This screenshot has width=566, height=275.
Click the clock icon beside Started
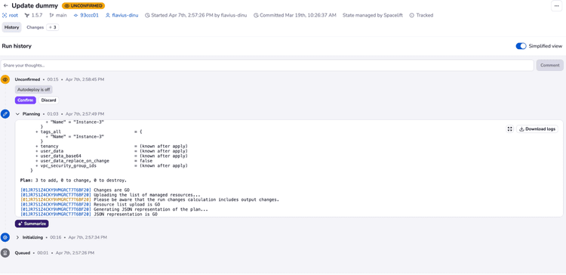[x=147, y=15]
